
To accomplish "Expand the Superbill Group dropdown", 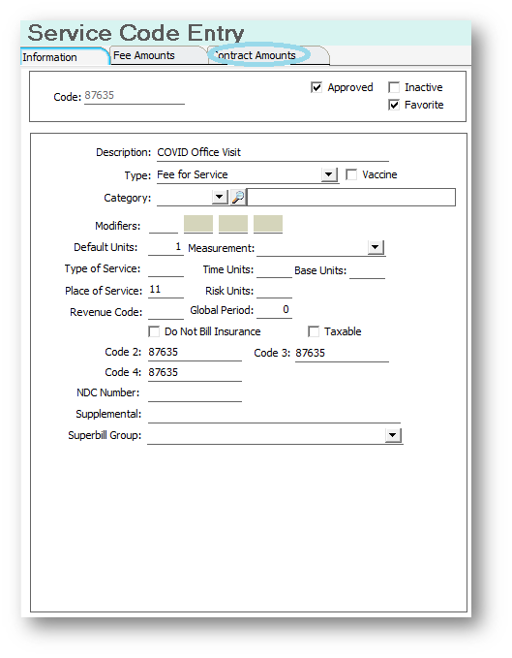I will coord(393,435).
